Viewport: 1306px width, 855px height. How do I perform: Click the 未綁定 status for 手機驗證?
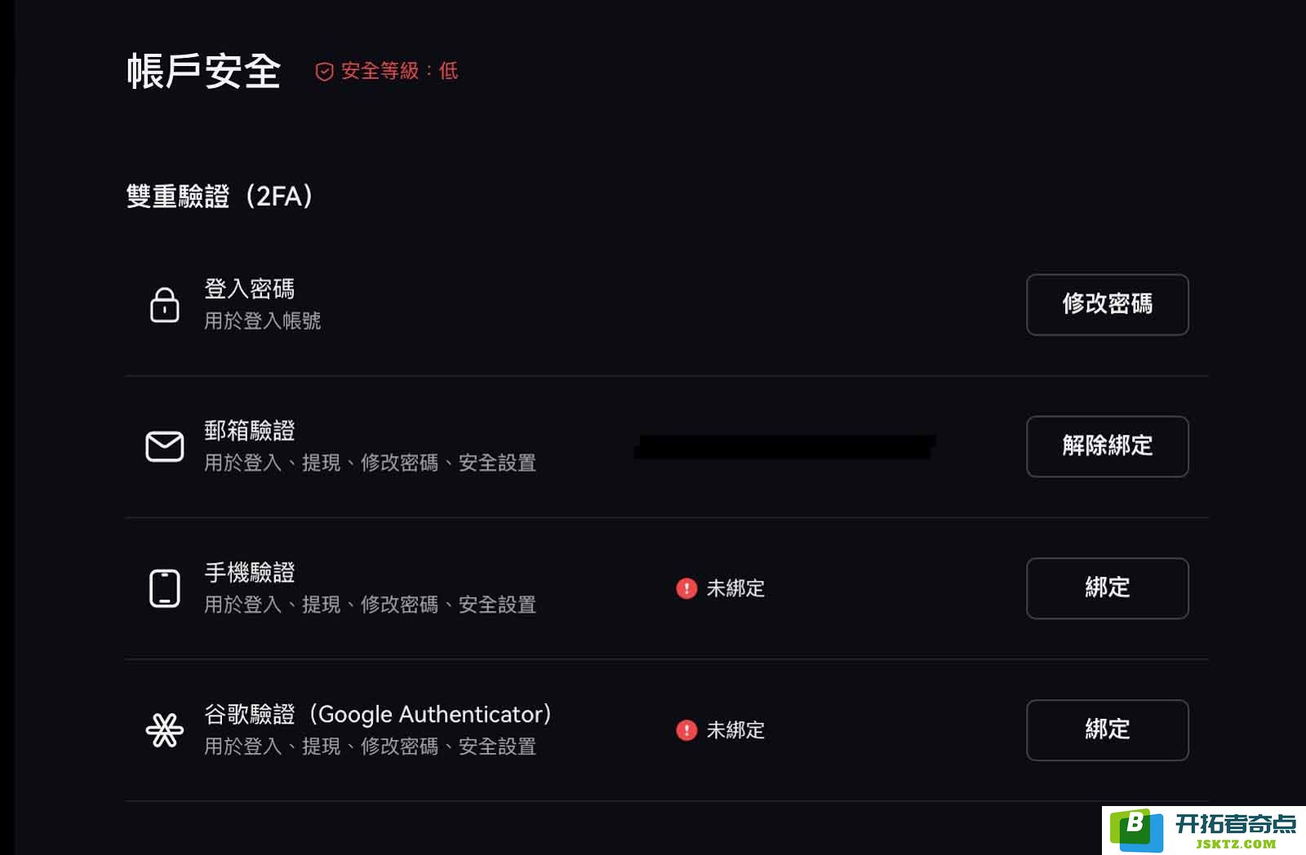click(735, 588)
